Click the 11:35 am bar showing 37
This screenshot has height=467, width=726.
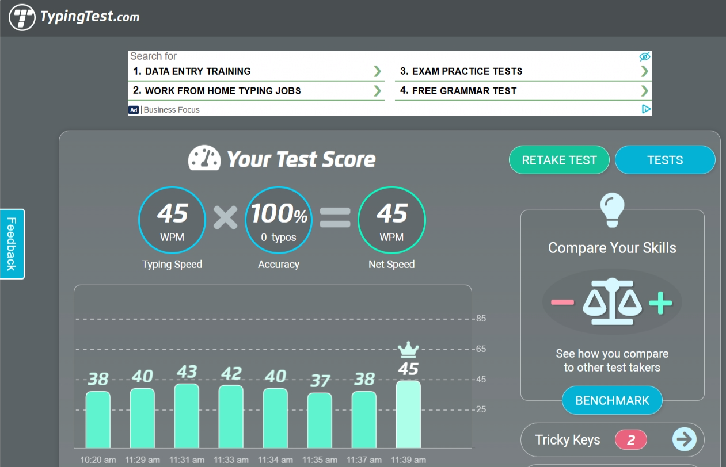[x=320, y=420]
